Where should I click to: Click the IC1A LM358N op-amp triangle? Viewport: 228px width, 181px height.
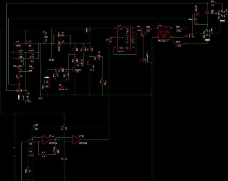point(47,140)
